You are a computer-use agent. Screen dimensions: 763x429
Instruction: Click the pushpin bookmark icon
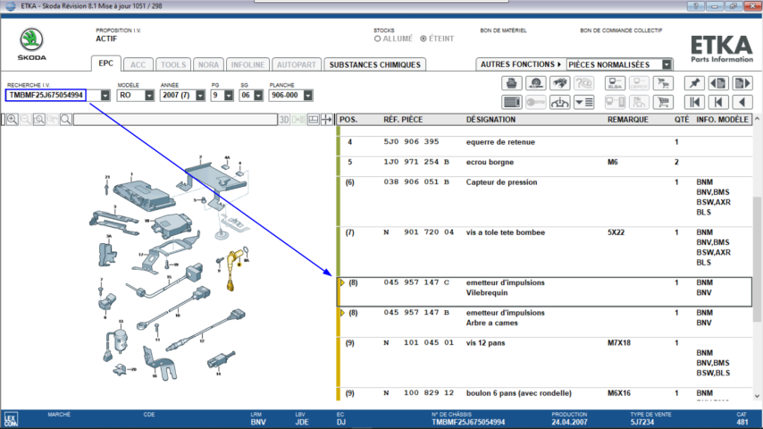(693, 83)
